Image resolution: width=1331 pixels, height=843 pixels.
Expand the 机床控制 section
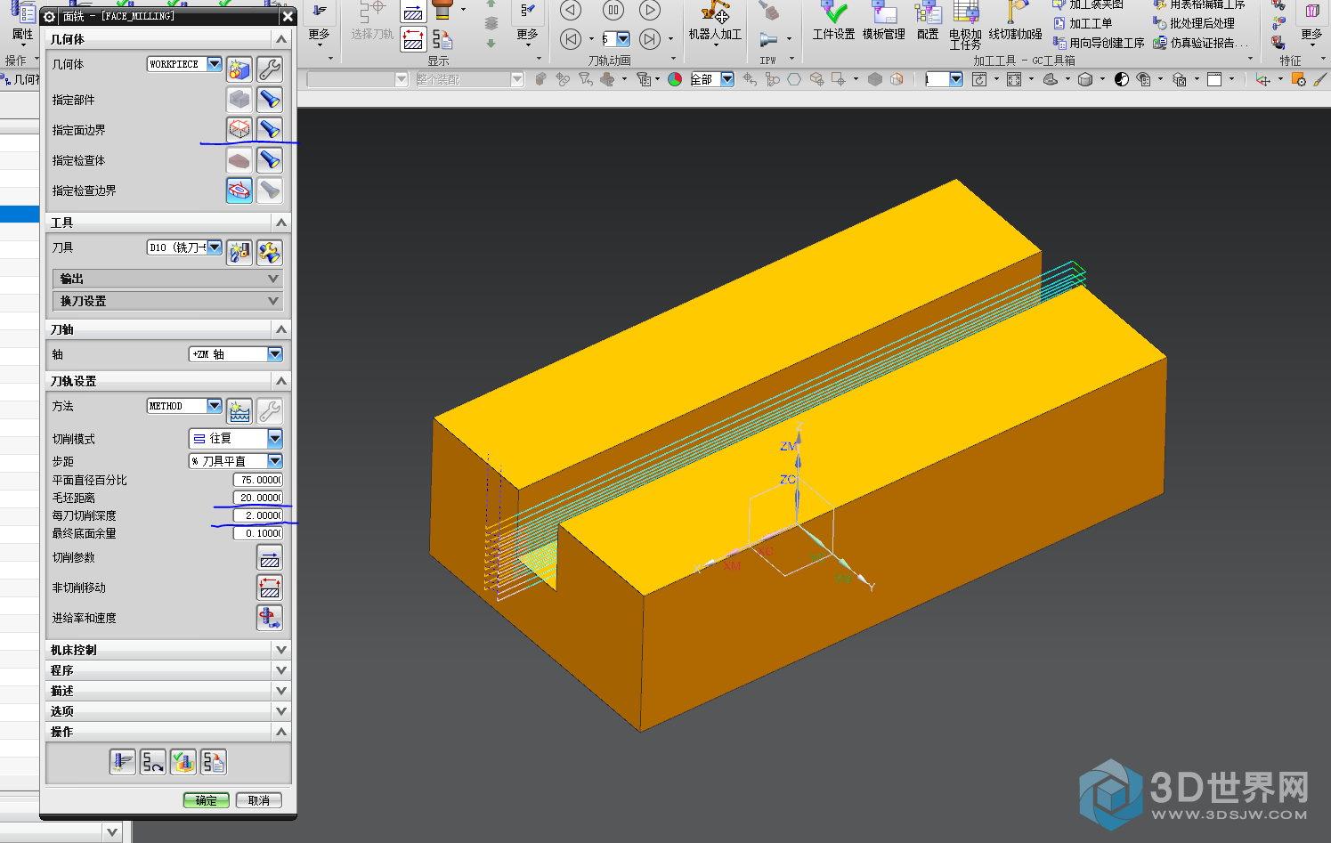pos(168,650)
